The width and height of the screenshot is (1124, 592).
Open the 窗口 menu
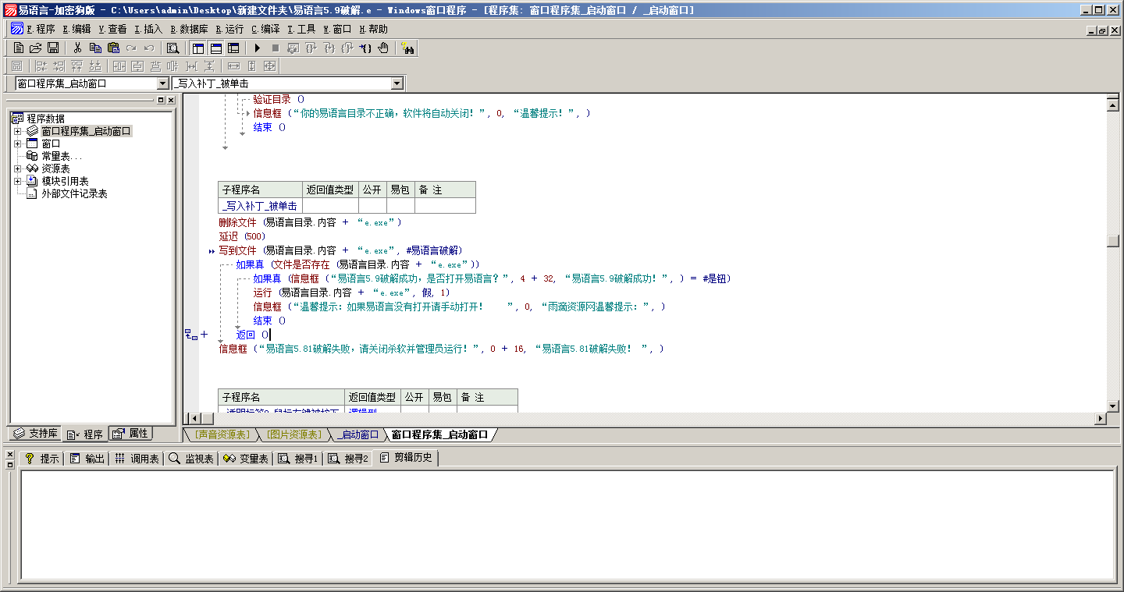(x=337, y=29)
